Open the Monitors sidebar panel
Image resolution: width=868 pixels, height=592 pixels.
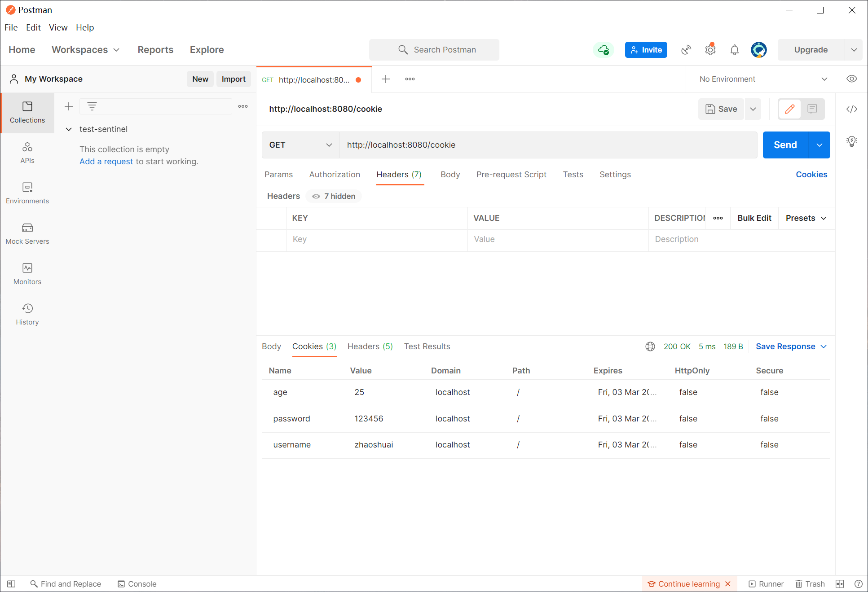click(x=27, y=274)
